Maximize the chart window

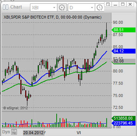click(x=123, y=4)
